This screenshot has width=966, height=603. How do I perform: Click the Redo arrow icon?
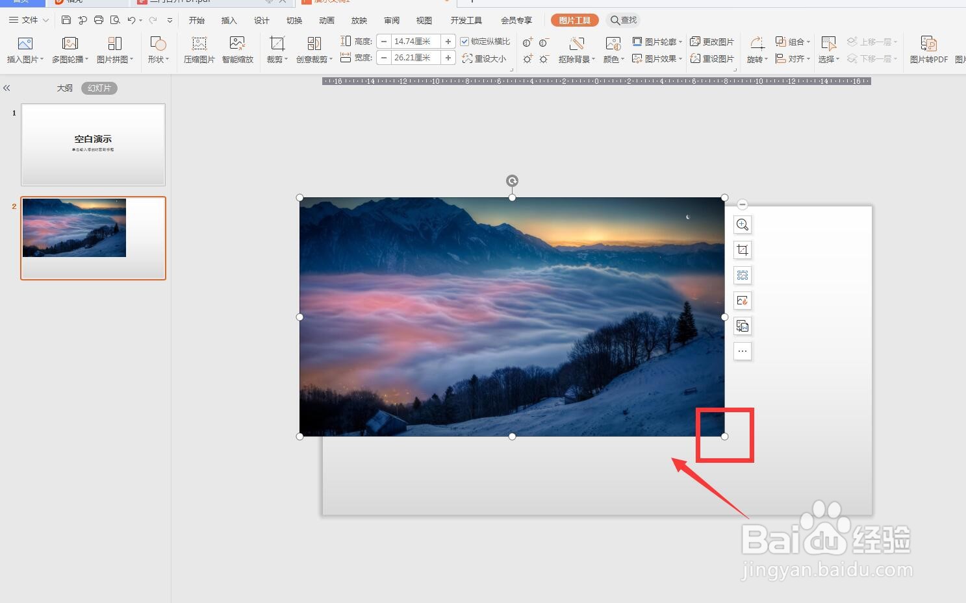(153, 20)
